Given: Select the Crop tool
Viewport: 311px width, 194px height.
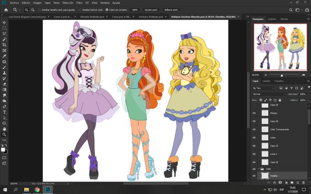Looking at the screenshot, I should coord(4,45).
